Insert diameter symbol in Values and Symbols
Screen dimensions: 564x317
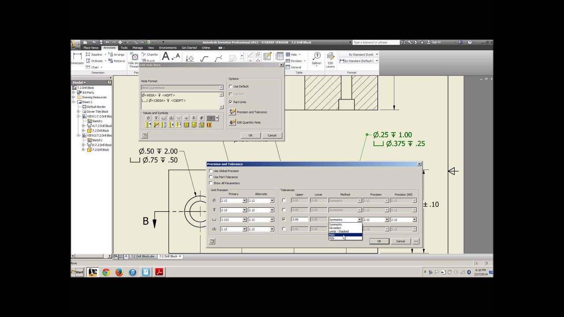[148, 118]
